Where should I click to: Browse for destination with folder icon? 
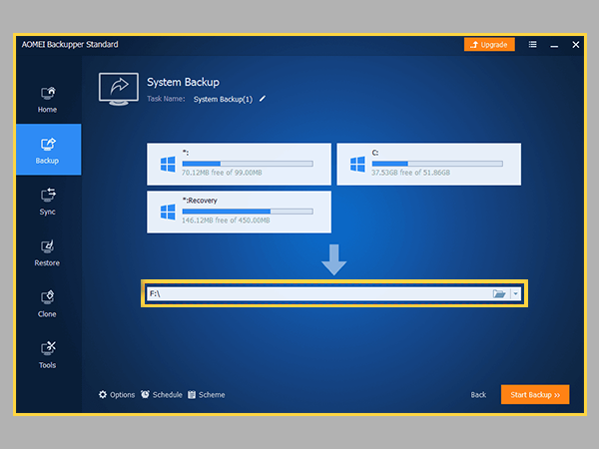click(499, 293)
